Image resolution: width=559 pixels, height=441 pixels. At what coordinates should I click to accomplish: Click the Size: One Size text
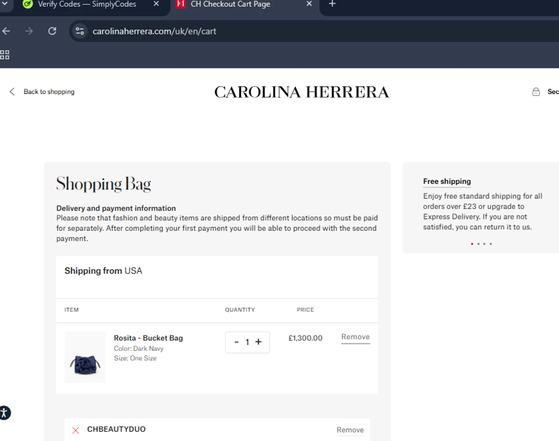point(135,358)
